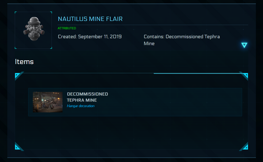This screenshot has width=263, height=162.
Task: Select the empty area of the item card
Action: [x=175, y=102]
